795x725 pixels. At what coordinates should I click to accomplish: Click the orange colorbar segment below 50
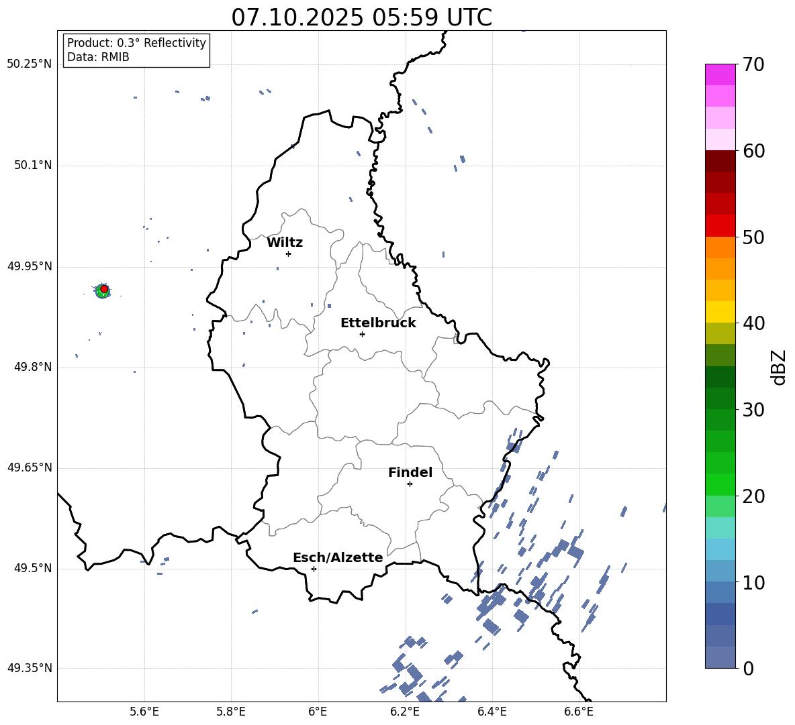click(720, 247)
